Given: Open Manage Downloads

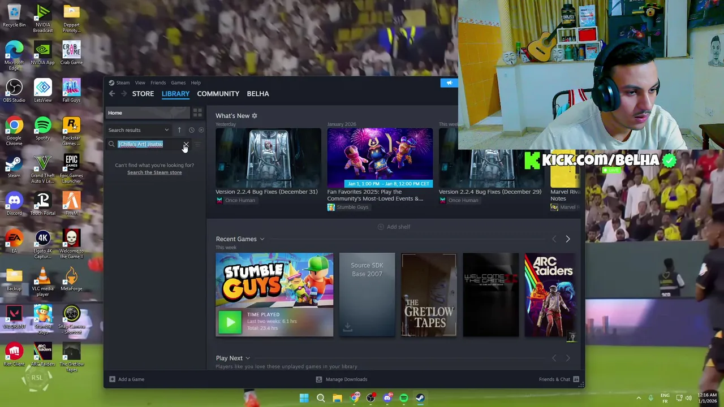Looking at the screenshot, I should pos(341,379).
